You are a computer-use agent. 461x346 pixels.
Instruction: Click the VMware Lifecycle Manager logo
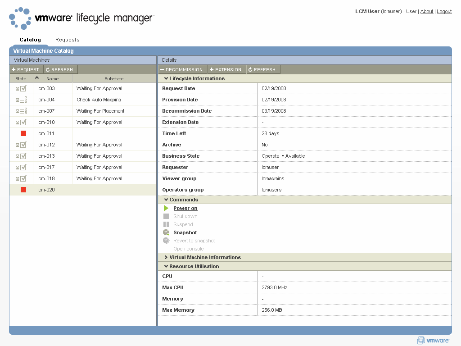[81, 18]
